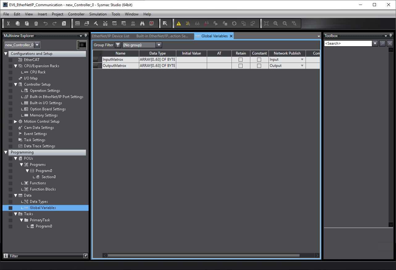Image resolution: width=396 pixels, height=270 pixels.
Task: Collapse the Controller Setup tree node
Action: [16, 84]
